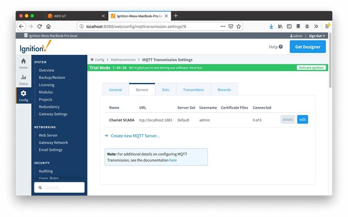The image size is (348, 217).
Task: Click the browser address bar URL
Action: pos(136,27)
